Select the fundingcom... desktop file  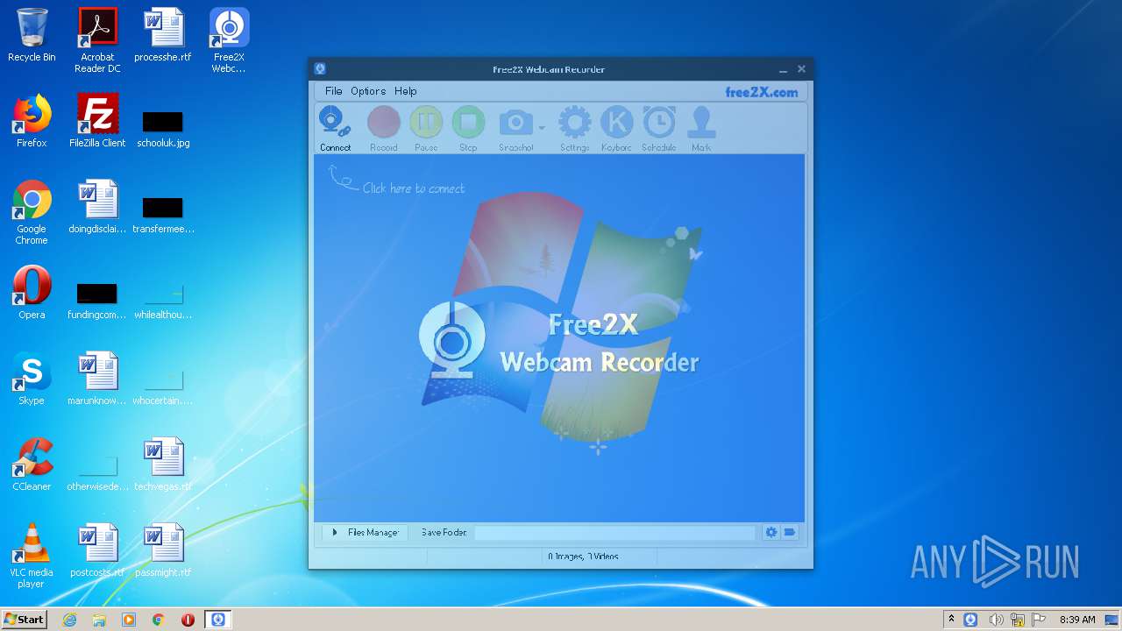click(x=97, y=300)
